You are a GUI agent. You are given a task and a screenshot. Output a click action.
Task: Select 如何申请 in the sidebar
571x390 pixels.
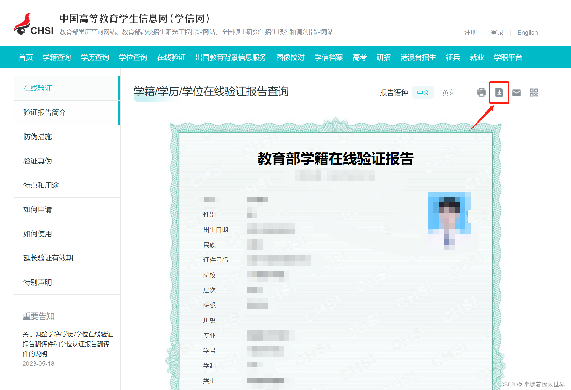[38, 209]
